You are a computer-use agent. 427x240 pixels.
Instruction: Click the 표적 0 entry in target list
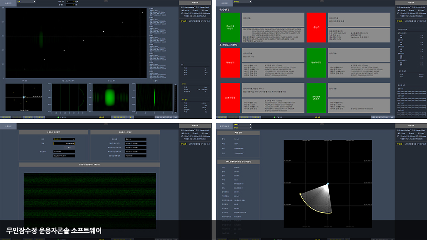pyautogui.click(x=157, y=12)
